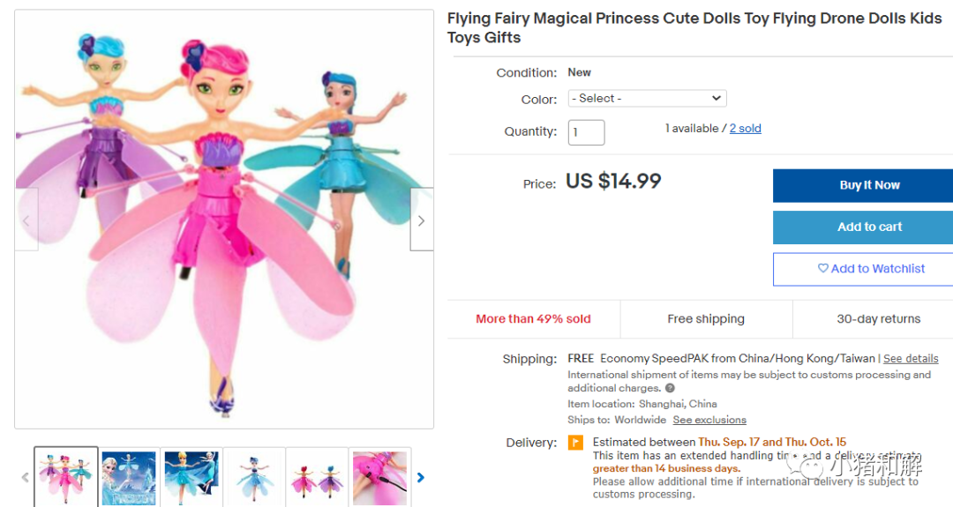Open shipping 'See details' link
This screenshot has height=507, width=953.
(911, 359)
